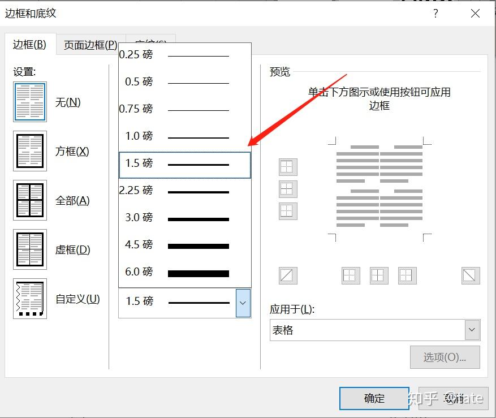Viewport: 496px width, 418px height.
Task: Select the 方框(X) box border setting icon
Action: (30, 151)
